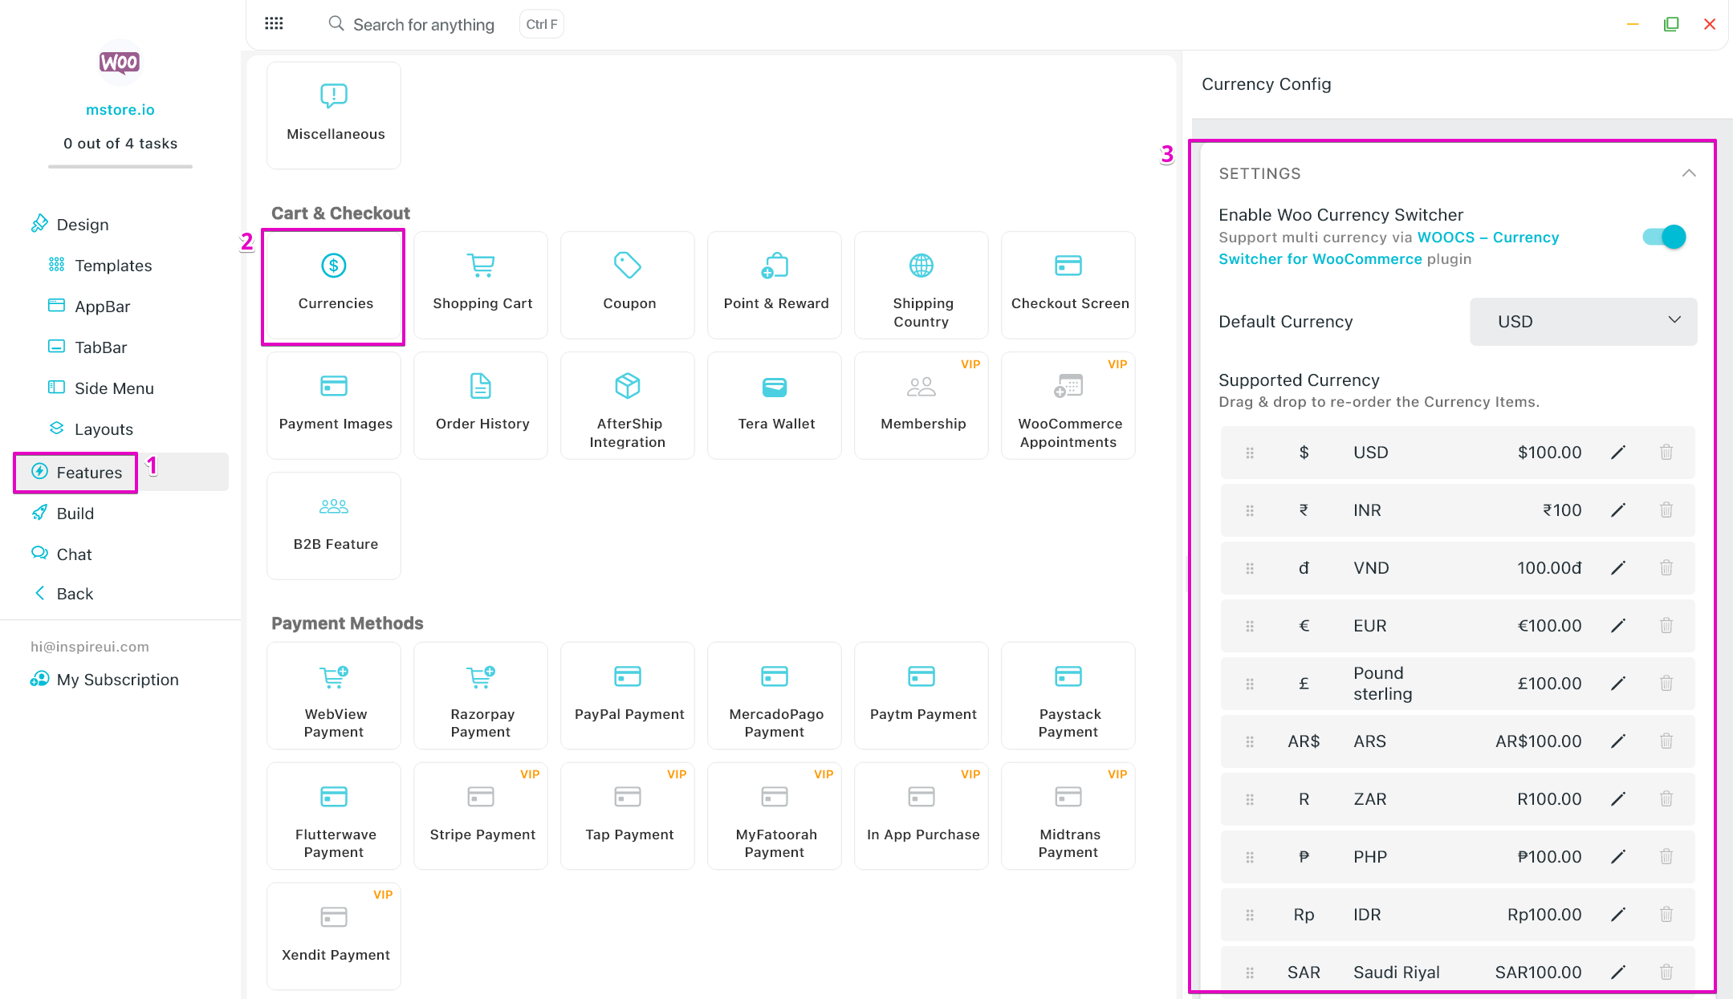Delete the PHP currency row
The image size is (1733, 999).
(1666, 857)
